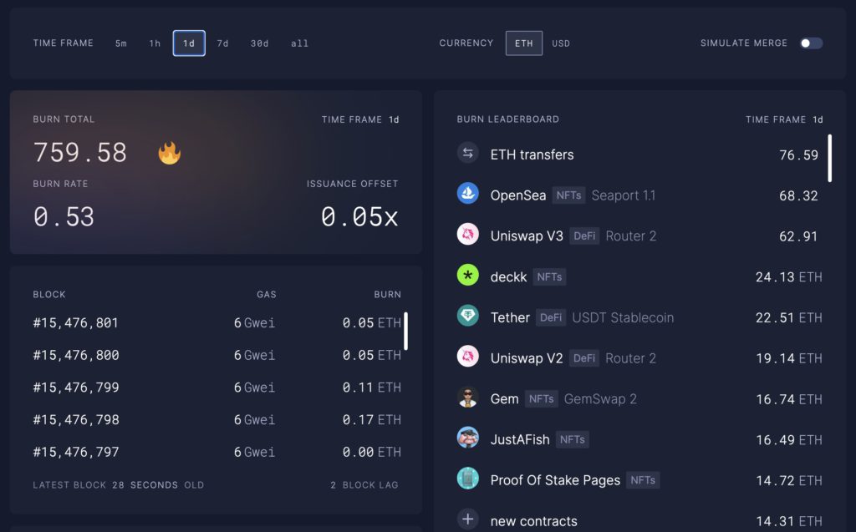This screenshot has width=856, height=532.
Task: Open the deckk leaderboard entry
Action: click(639, 276)
